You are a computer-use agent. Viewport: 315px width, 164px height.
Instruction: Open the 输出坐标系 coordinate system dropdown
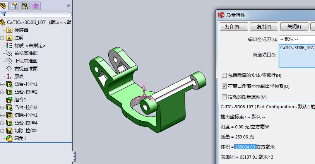point(297,39)
